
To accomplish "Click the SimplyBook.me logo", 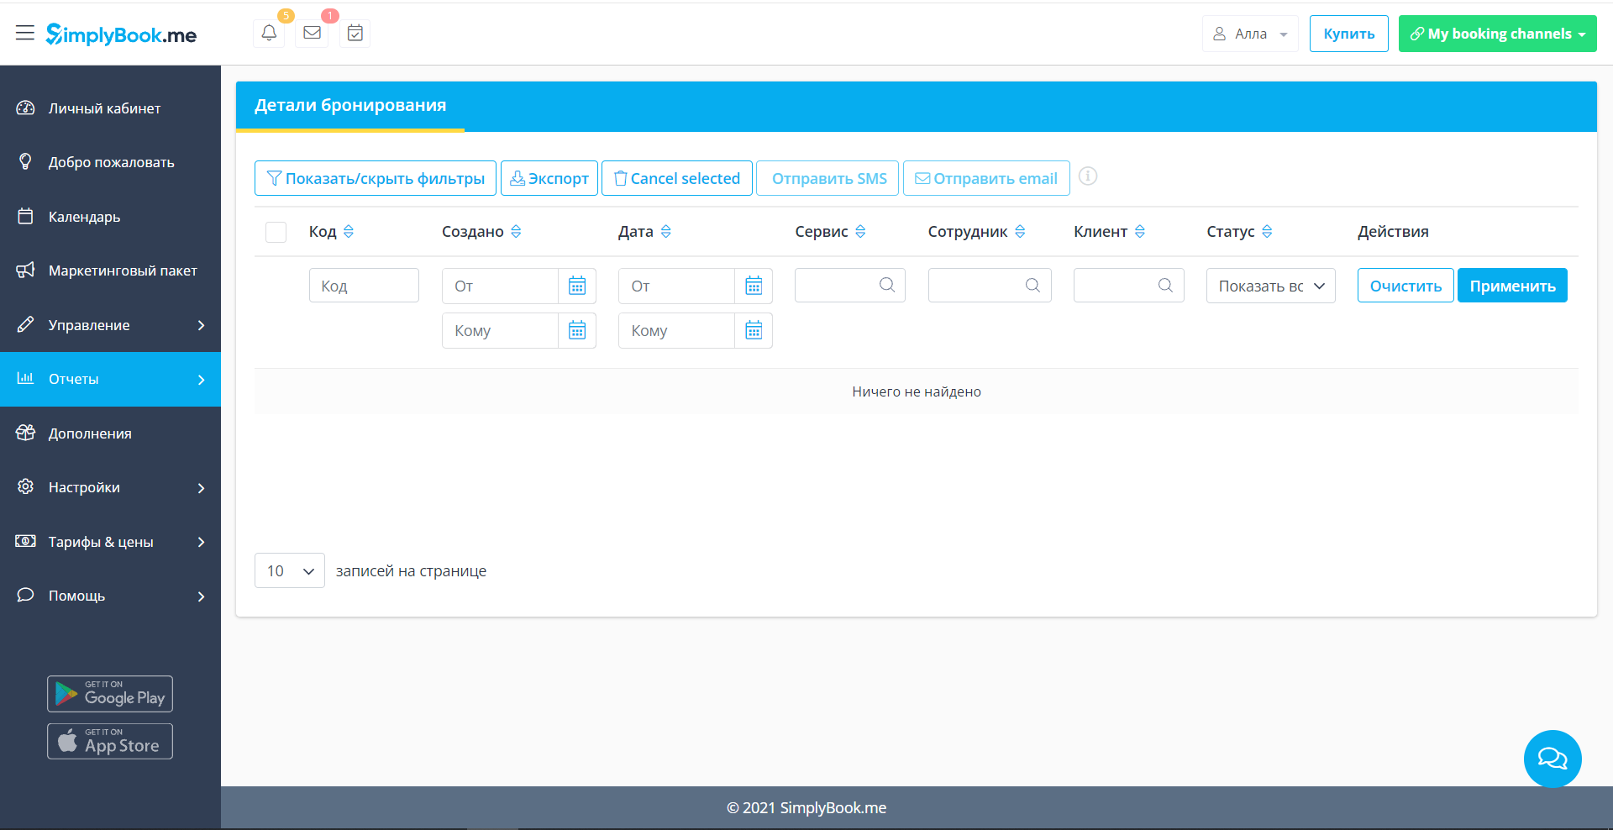I will click(x=121, y=34).
